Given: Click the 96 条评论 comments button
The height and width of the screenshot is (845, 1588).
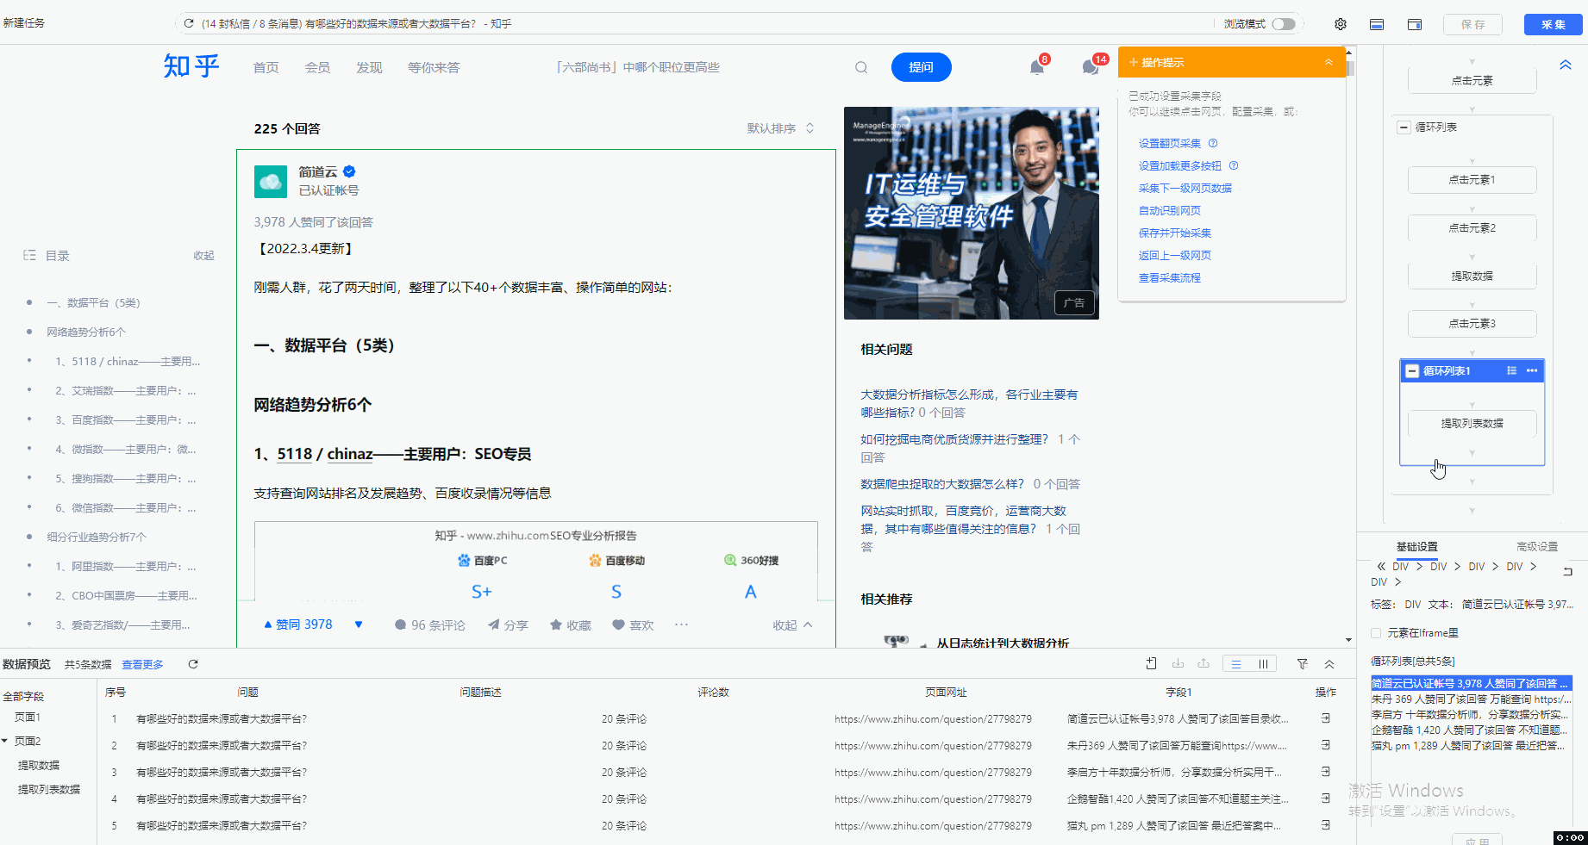Looking at the screenshot, I should pos(429,624).
